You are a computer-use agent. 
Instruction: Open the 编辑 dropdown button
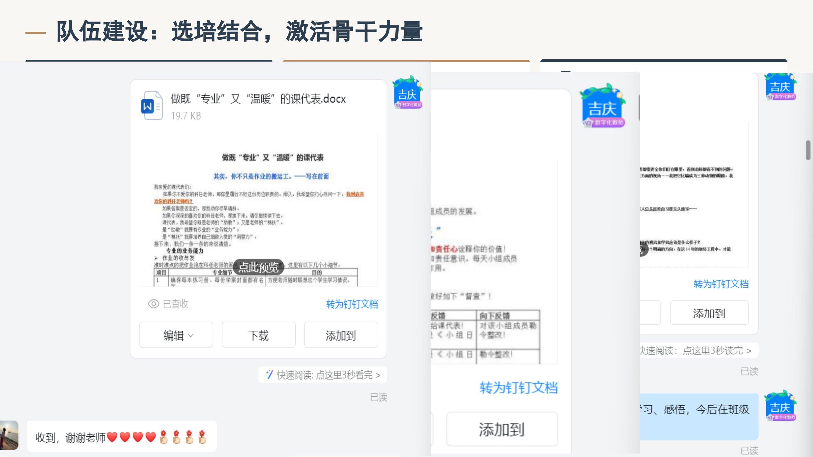pos(176,335)
